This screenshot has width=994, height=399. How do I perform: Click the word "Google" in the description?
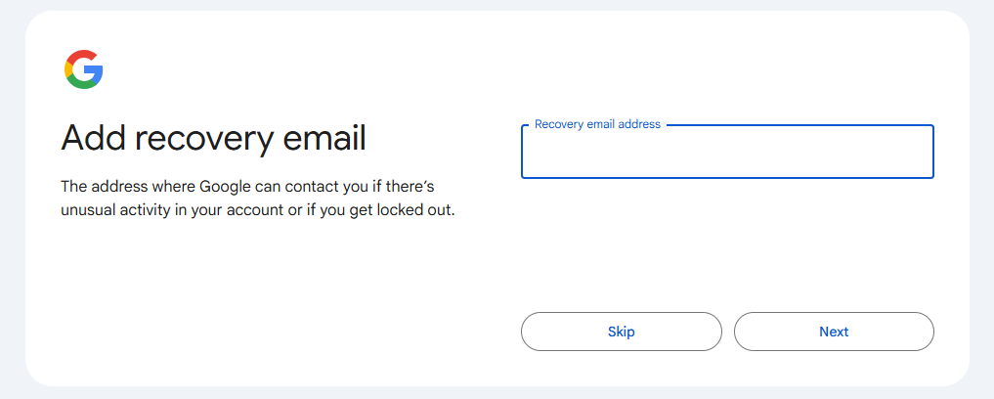click(225, 186)
